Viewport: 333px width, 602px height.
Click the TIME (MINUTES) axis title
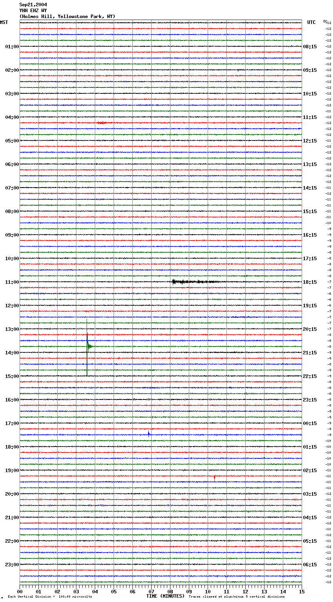tap(165, 596)
